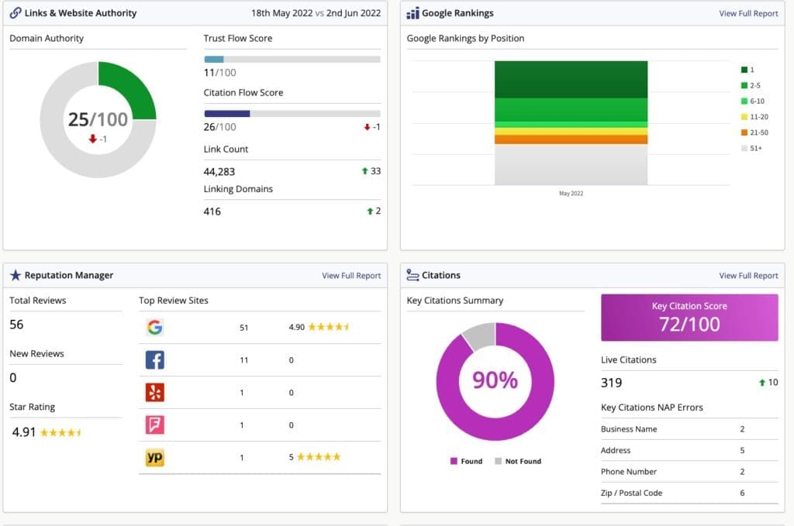Click the Top Review Sites heading
The image size is (794, 526).
point(174,301)
